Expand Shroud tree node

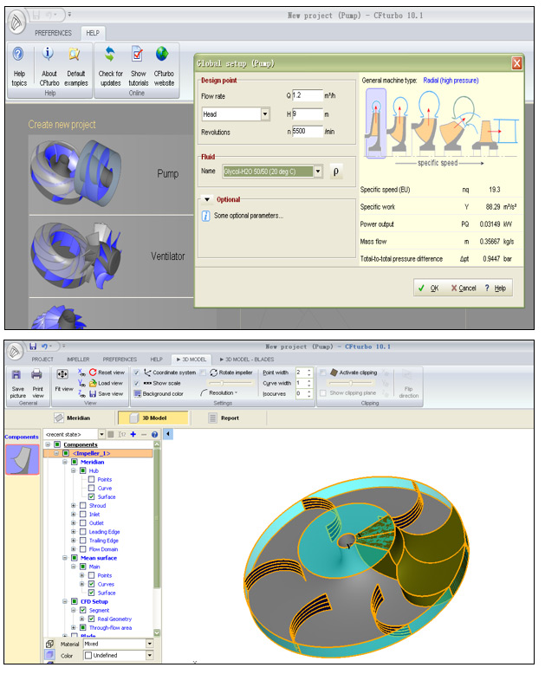pyautogui.click(x=74, y=506)
